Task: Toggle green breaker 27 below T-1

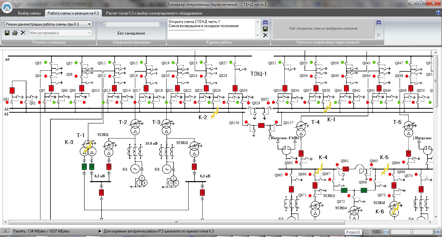Action: [x=84, y=167]
